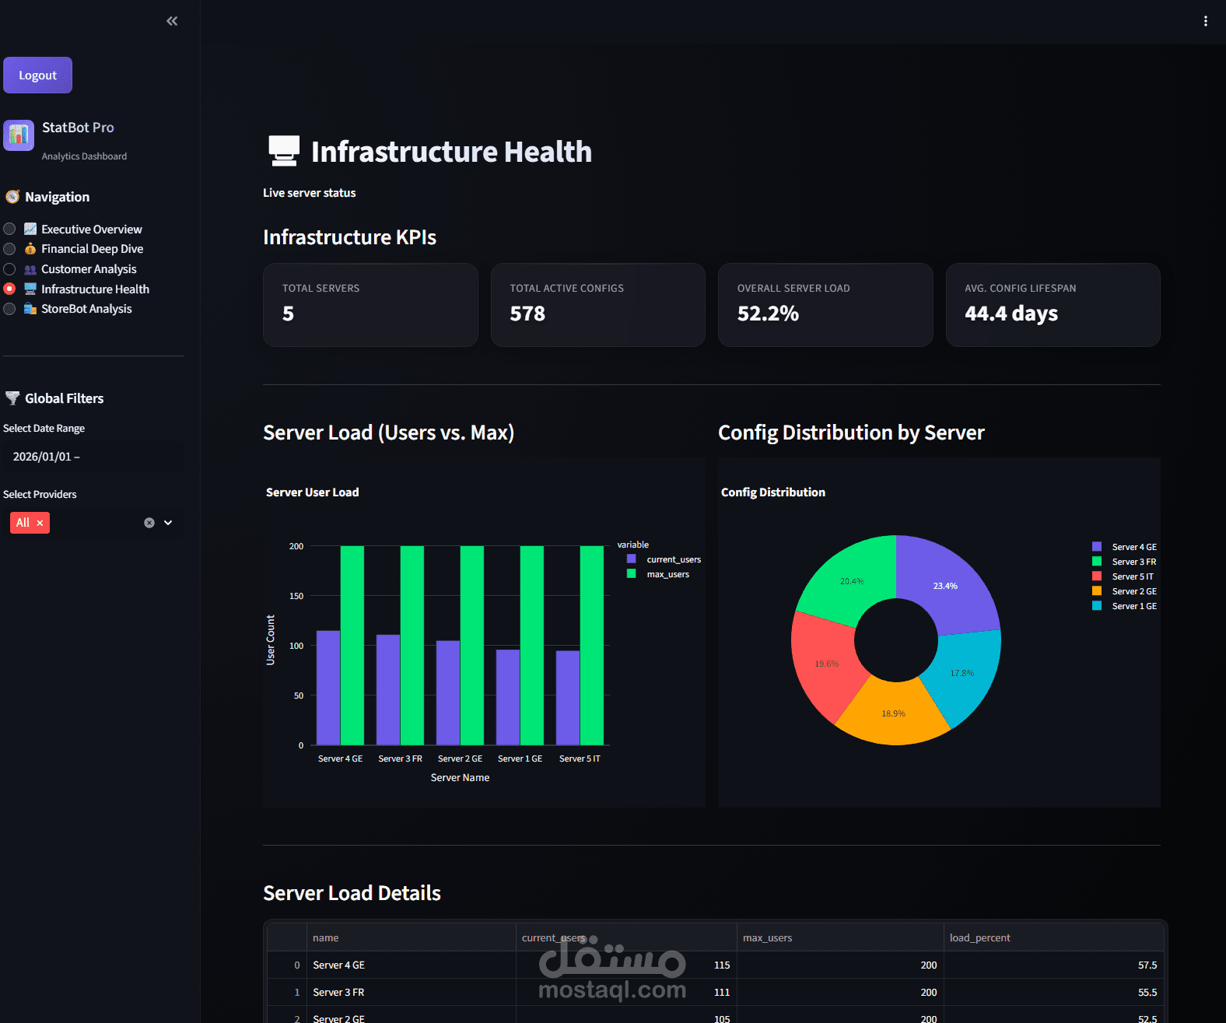1226x1023 pixels.
Task: Click the Global Filters funnel icon
Action: tap(12, 398)
